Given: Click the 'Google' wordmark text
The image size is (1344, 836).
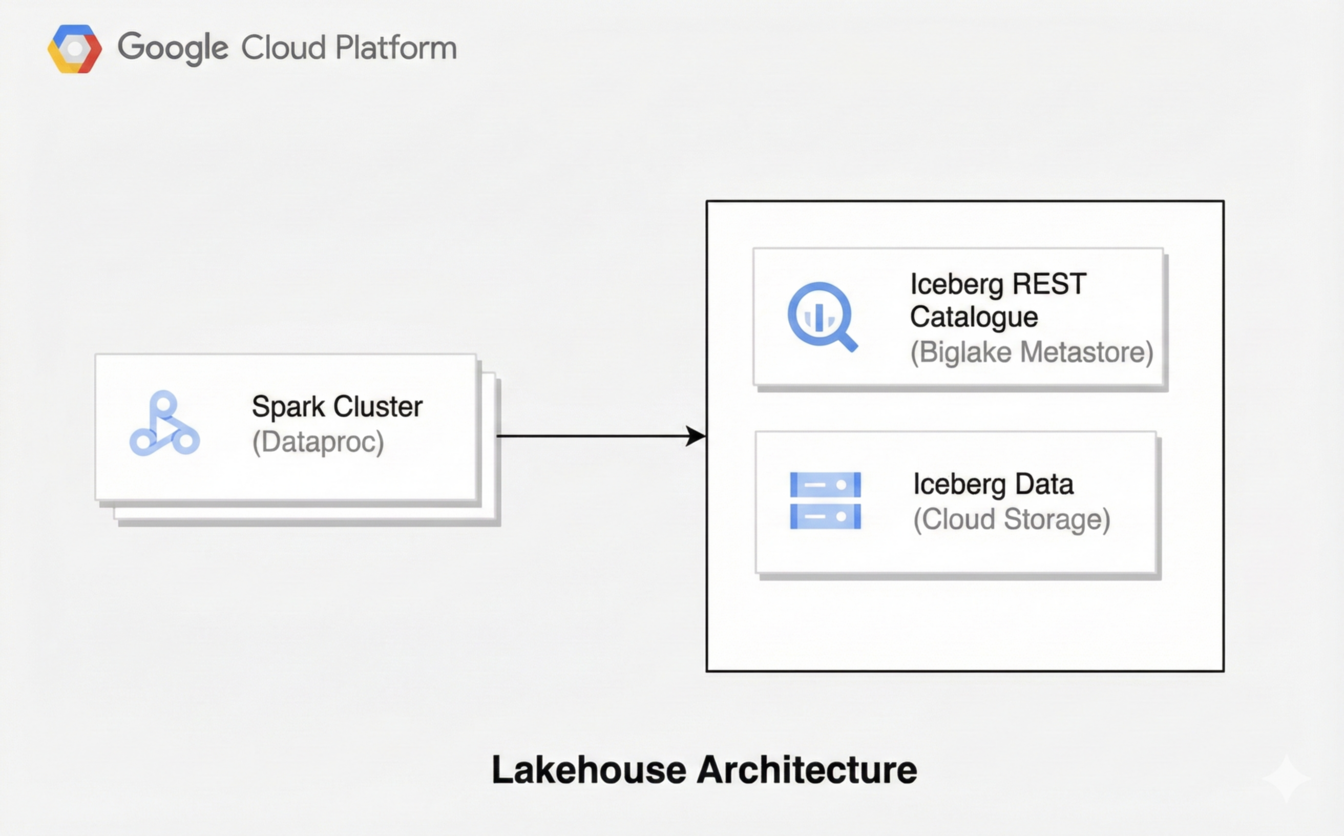Looking at the screenshot, I should point(173,48).
